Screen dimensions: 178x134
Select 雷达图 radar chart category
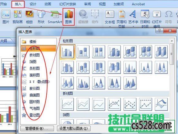38,115
